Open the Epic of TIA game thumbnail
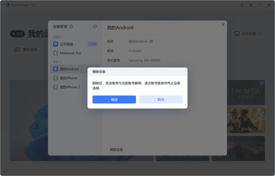The width and height of the screenshot is (275, 176). [x=246, y=92]
